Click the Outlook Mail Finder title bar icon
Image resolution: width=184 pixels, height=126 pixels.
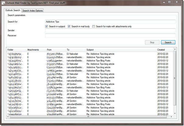click(x=3, y=3)
